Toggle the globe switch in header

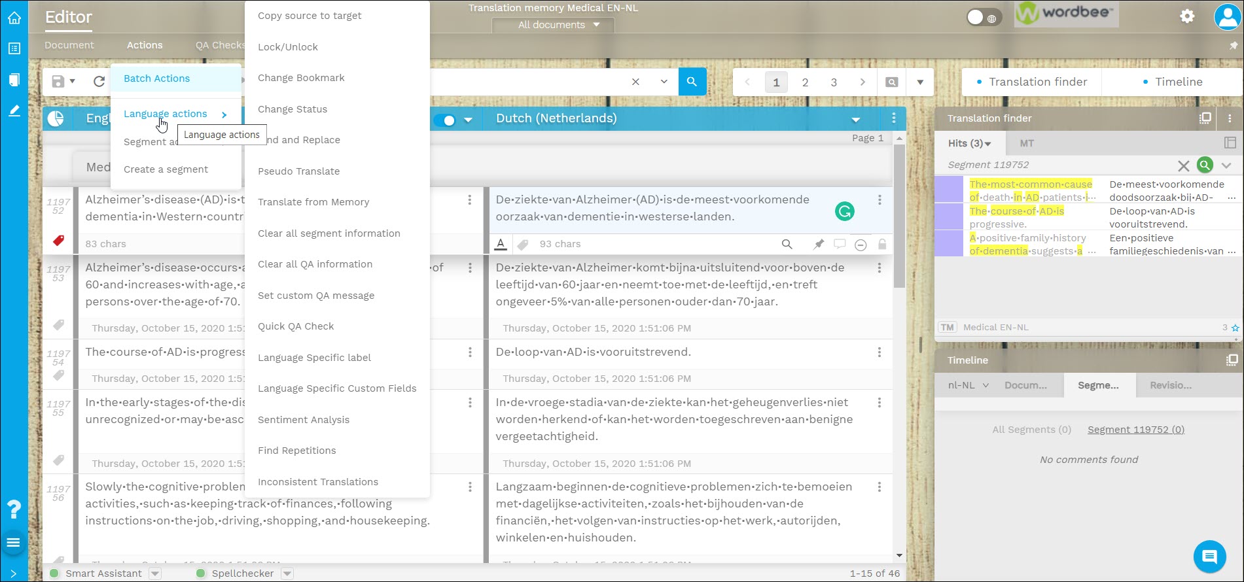982,18
